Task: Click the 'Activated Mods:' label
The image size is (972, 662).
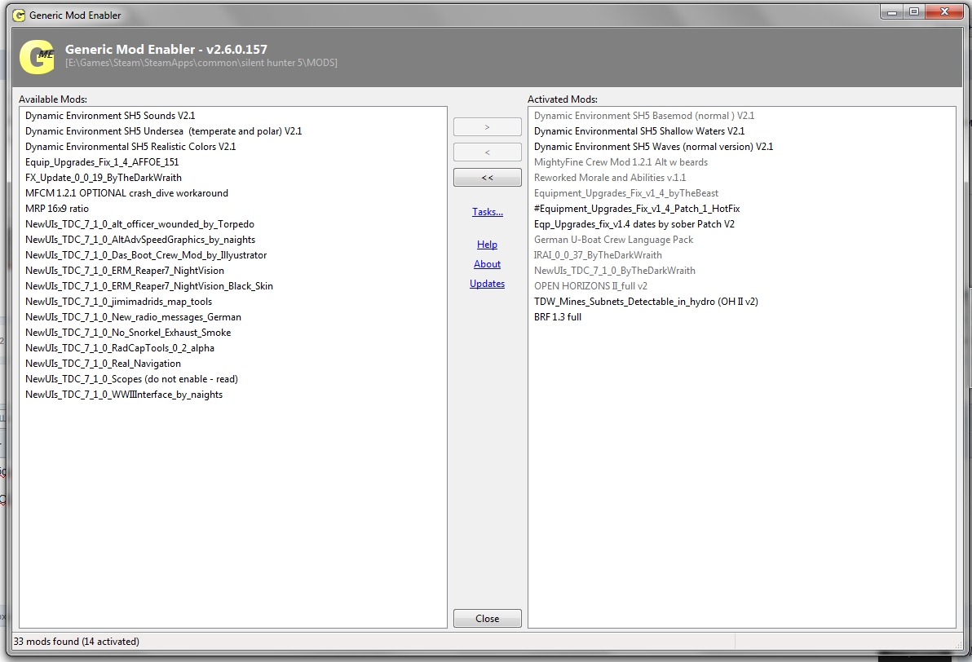Action: (x=563, y=99)
